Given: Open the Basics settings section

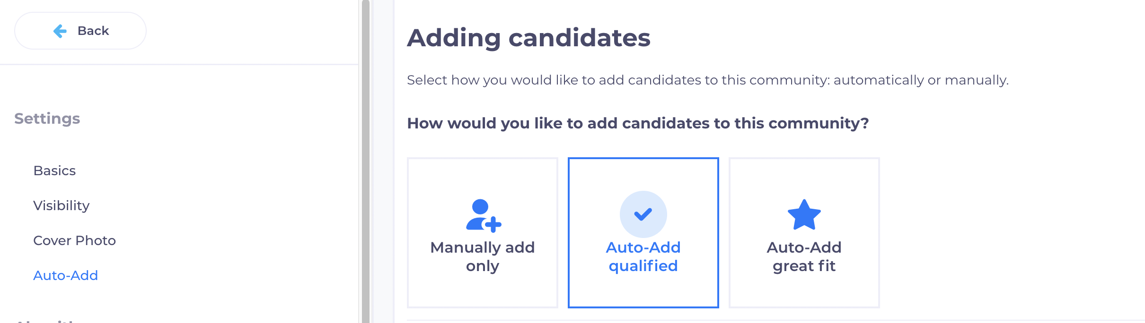Looking at the screenshot, I should 54,170.
